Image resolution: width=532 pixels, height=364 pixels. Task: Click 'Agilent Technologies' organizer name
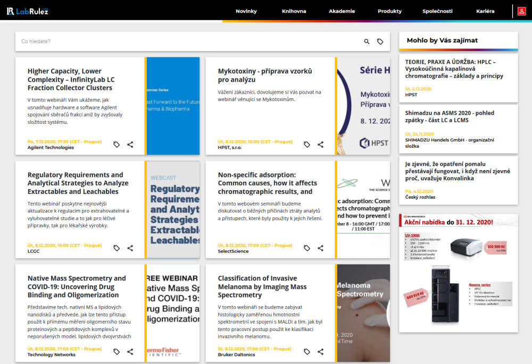pos(51,147)
